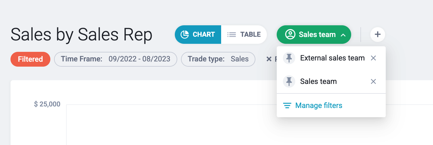Viewport: 433px width, 145px height.
Task: Click the red Filtered badge
Action: pos(30,59)
